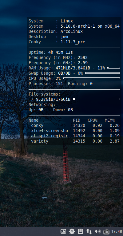Screen dimensions: 123x236
Task: Select the at-spi2-registr process row
Action: point(74,136)
